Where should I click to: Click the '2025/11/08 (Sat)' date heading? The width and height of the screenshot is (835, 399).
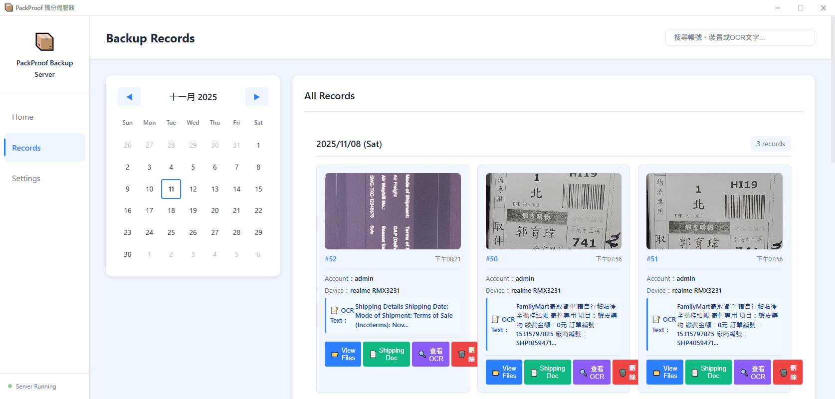tap(349, 144)
